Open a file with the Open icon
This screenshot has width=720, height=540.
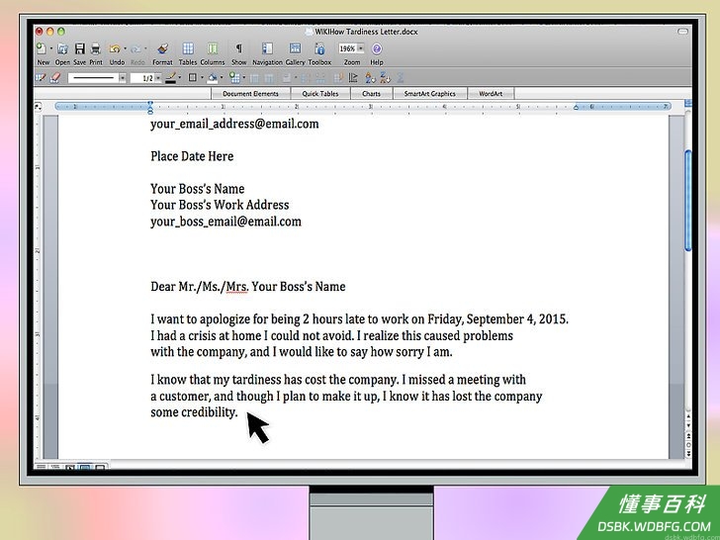[62, 48]
